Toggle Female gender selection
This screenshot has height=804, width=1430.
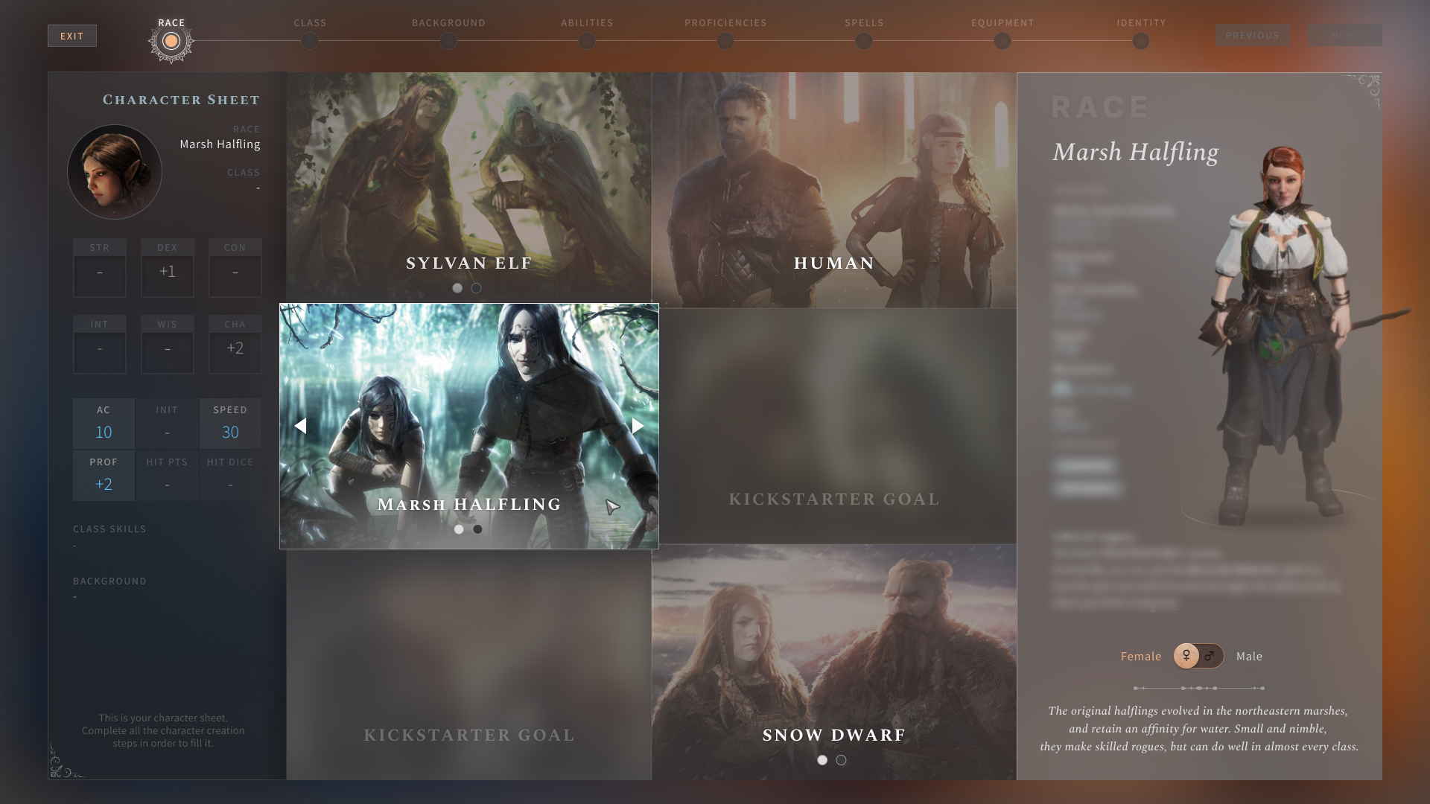click(1187, 656)
